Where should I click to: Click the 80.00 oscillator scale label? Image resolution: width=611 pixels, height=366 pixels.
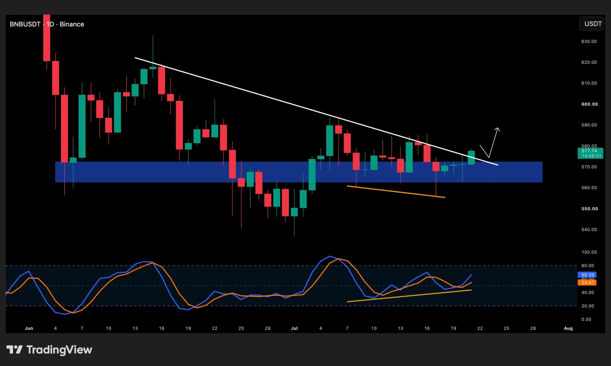(x=587, y=266)
